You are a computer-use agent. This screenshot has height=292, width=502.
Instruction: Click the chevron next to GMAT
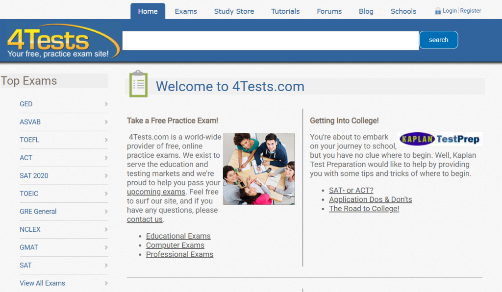point(106,247)
